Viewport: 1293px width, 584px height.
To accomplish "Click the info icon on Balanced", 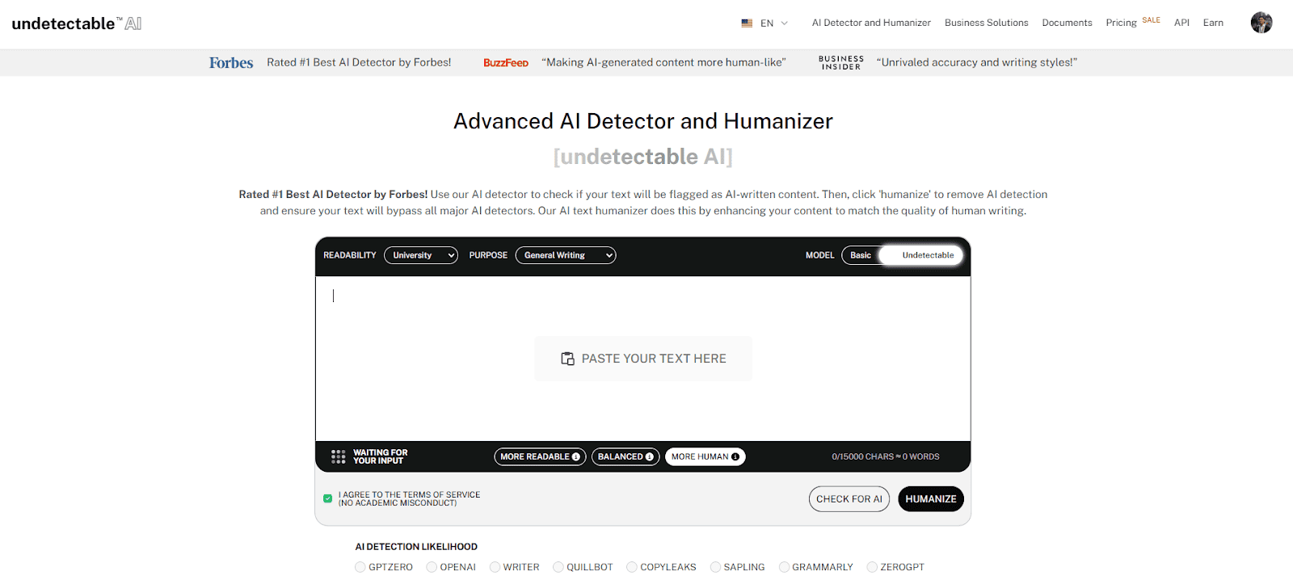I will (x=650, y=457).
